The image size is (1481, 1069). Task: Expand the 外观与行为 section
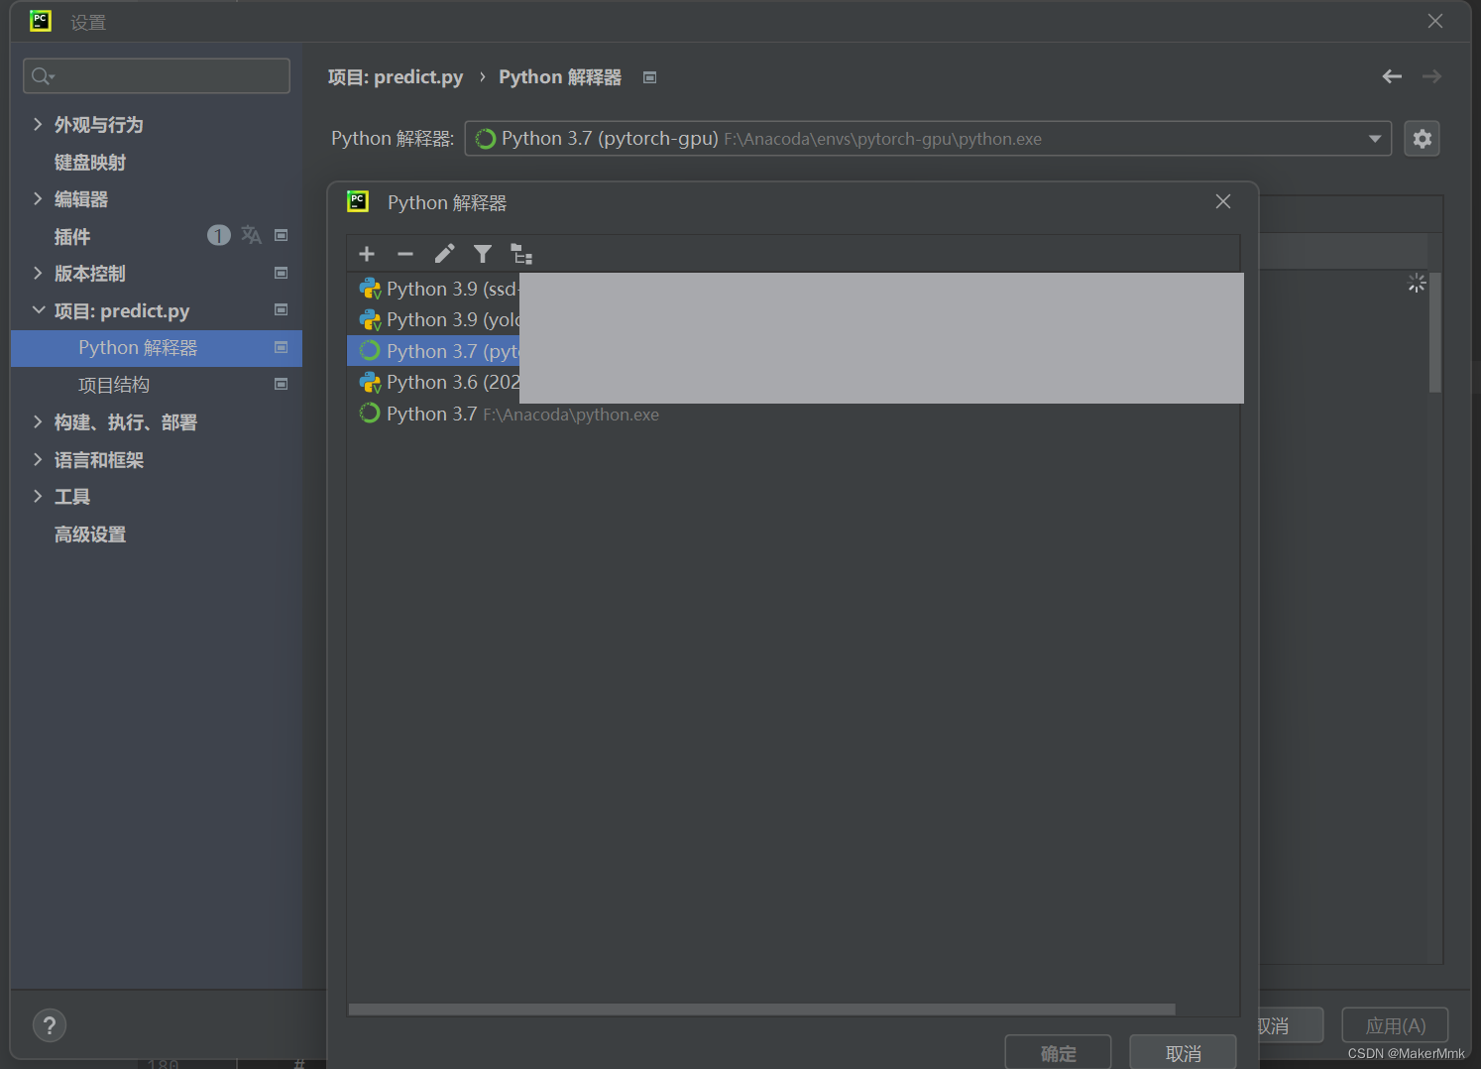point(38,124)
